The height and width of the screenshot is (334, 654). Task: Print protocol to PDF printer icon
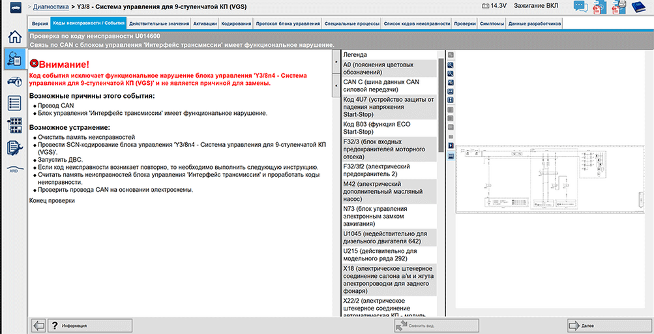[x=619, y=7]
